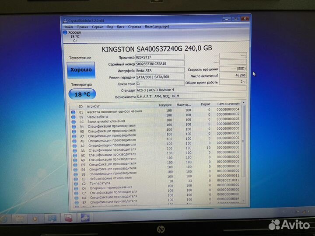
Task: Click status circle of attribute BB row
Action: coord(76,174)
